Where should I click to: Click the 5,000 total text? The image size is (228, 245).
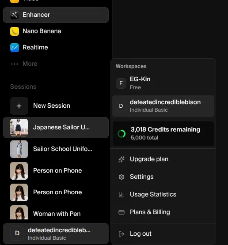[x=144, y=138]
